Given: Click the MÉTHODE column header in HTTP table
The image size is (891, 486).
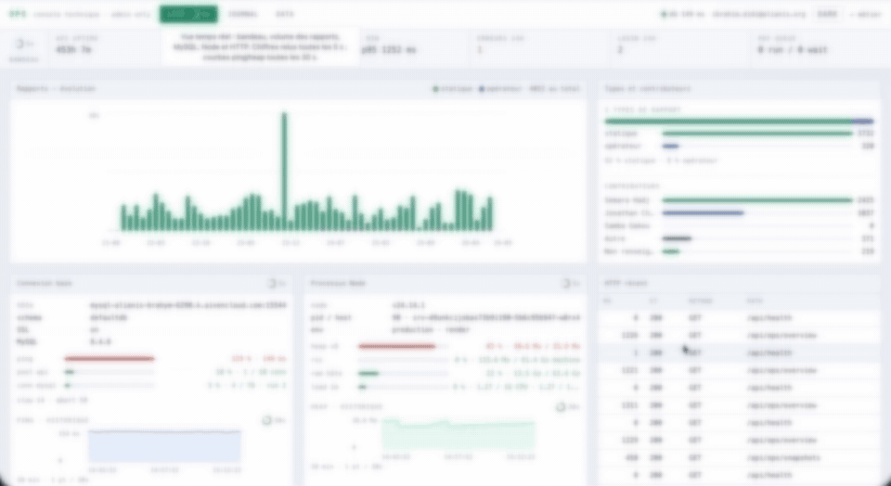Looking at the screenshot, I should [700, 301].
